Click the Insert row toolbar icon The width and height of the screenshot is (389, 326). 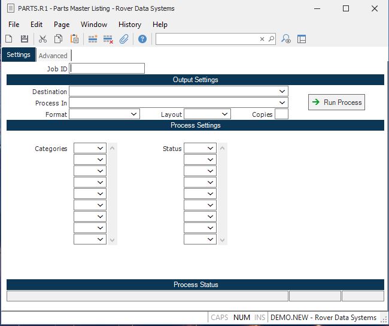tap(93, 39)
